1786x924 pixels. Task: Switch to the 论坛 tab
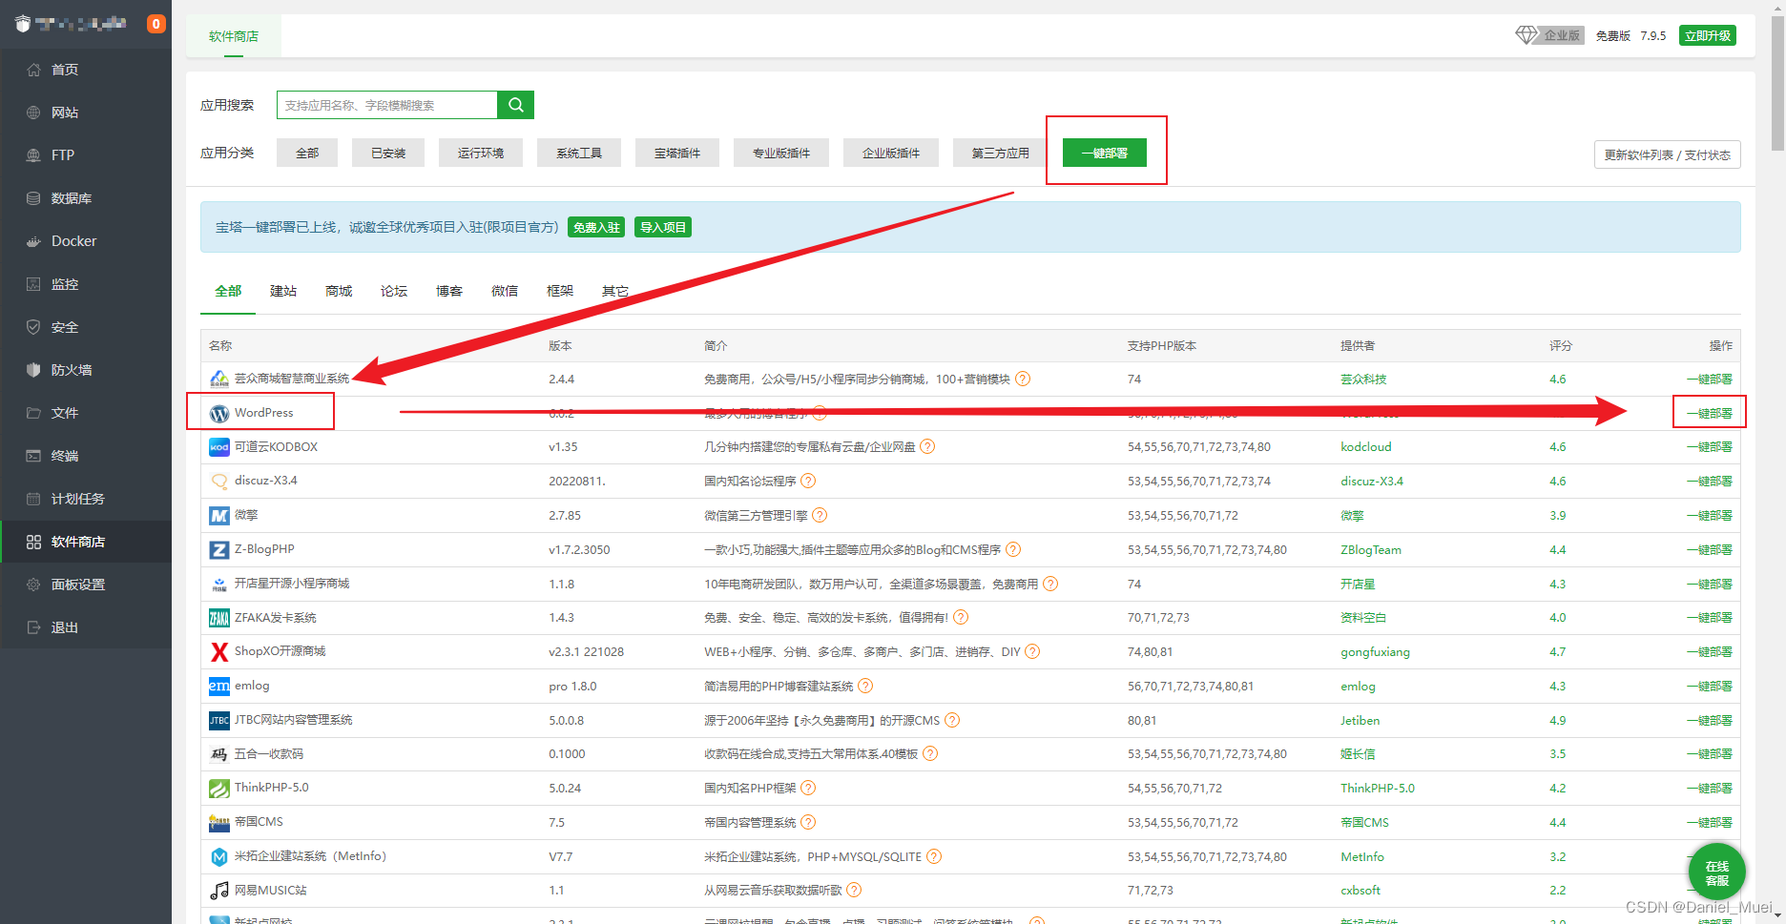point(394,291)
